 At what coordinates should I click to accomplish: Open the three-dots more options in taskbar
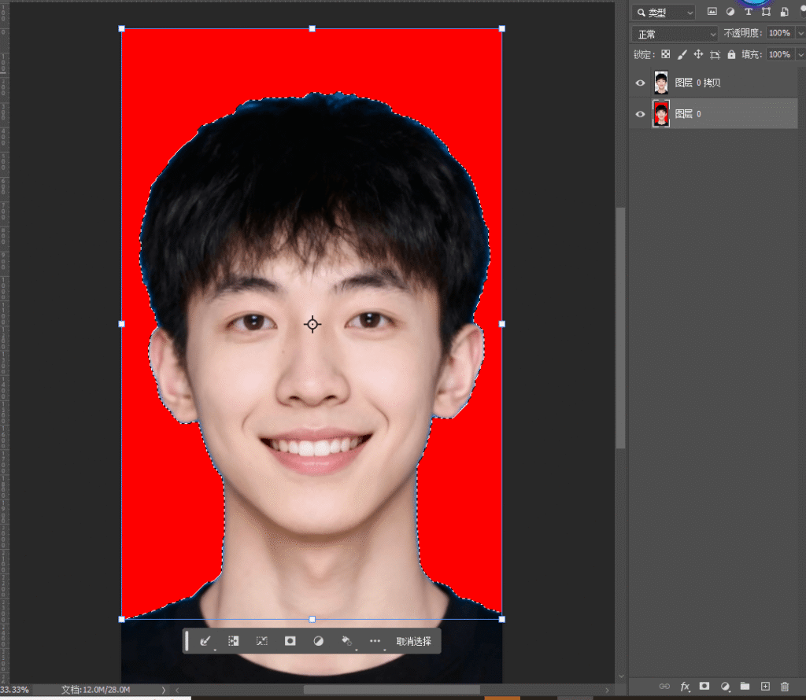click(375, 641)
